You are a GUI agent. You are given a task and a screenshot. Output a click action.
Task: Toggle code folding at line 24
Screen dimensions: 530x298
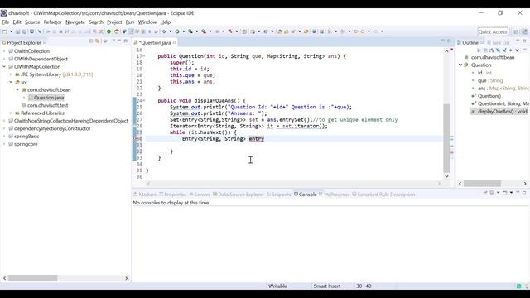(x=143, y=101)
